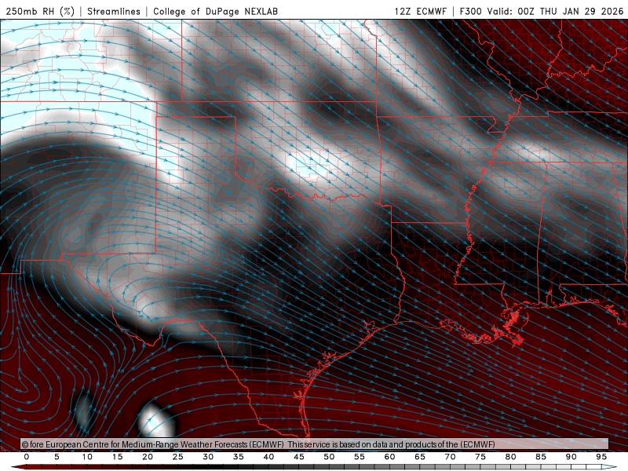Click the '12Z ECMWF' model run label
The width and height of the screenshot is (628, 471).
420,11
